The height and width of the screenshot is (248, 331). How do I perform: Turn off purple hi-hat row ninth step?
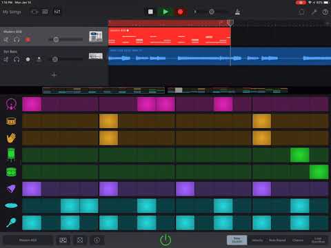[x=185, y=189]
